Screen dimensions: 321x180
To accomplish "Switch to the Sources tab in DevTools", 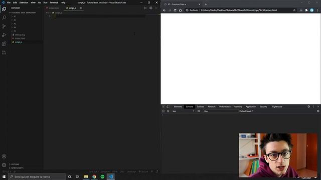I will pyautogui.click(x=200, y=106).
